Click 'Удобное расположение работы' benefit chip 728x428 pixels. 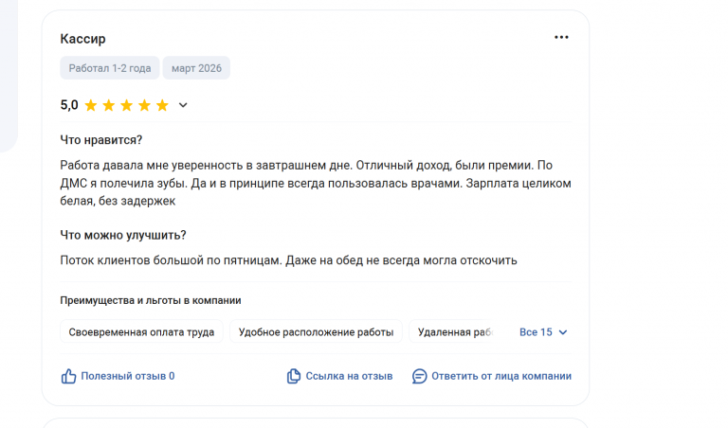pos(316,332)
